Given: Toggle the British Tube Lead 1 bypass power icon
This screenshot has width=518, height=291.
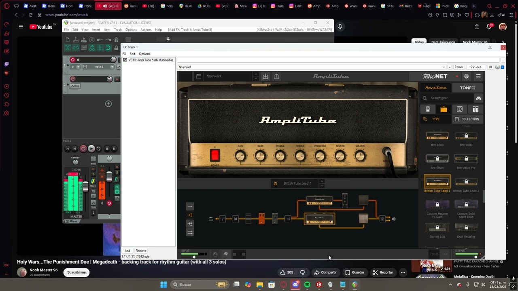Looking at the screenshot, I should pyautogui.click(x=276, y=183).
